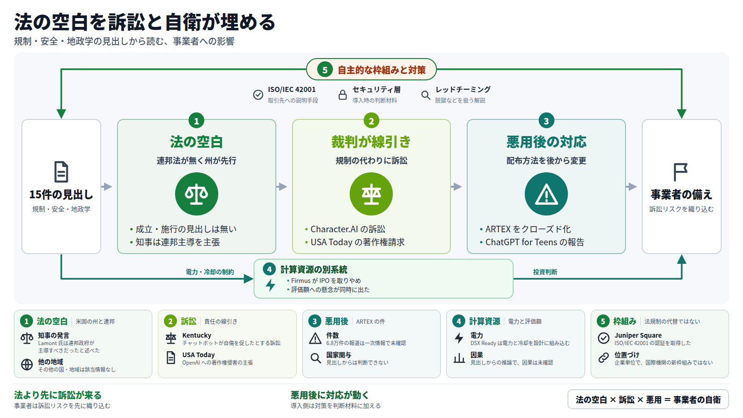Click the text ARTEX をクローズド化
This screenshot has width=743, height=418.
(x=528, y=229)
